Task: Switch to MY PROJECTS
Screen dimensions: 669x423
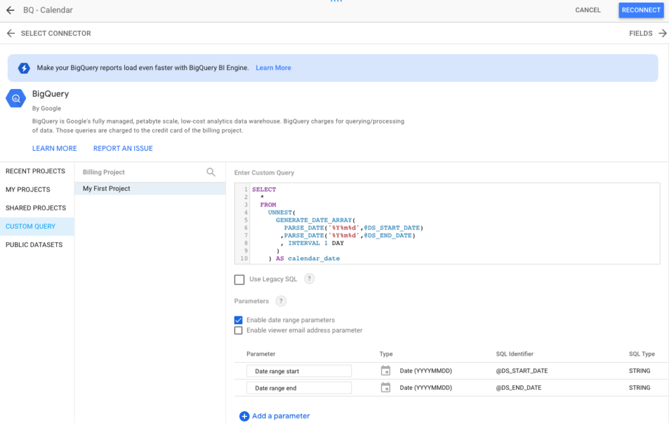Action: [x=27, y=190]
